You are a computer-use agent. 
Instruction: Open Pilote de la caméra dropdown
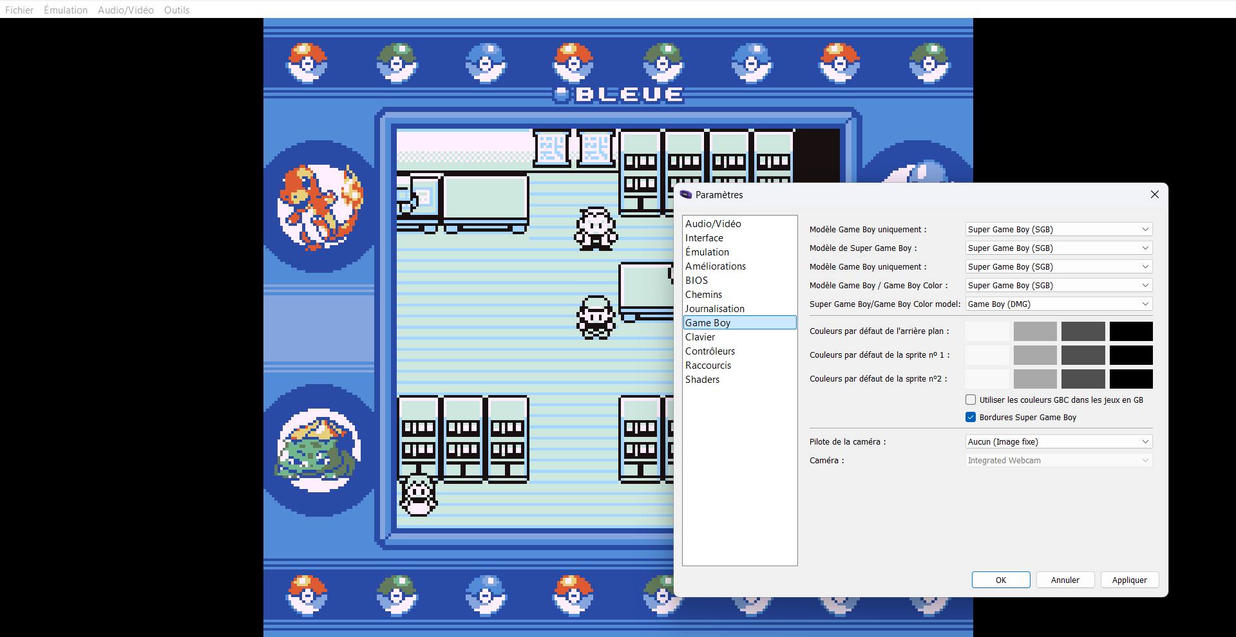[x=1058, y=441]
